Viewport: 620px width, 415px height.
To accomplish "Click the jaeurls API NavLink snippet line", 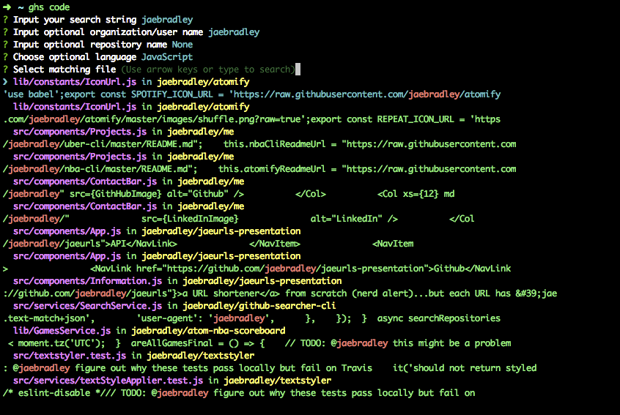I will coord(208,244).
